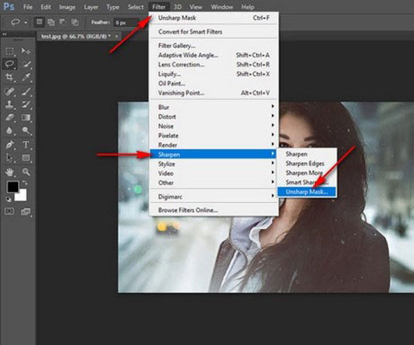Close the test.jpg document tab

[x=116, y=36]
